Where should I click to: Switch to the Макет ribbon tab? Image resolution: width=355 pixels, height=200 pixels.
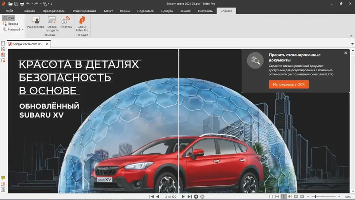point(108,11)
